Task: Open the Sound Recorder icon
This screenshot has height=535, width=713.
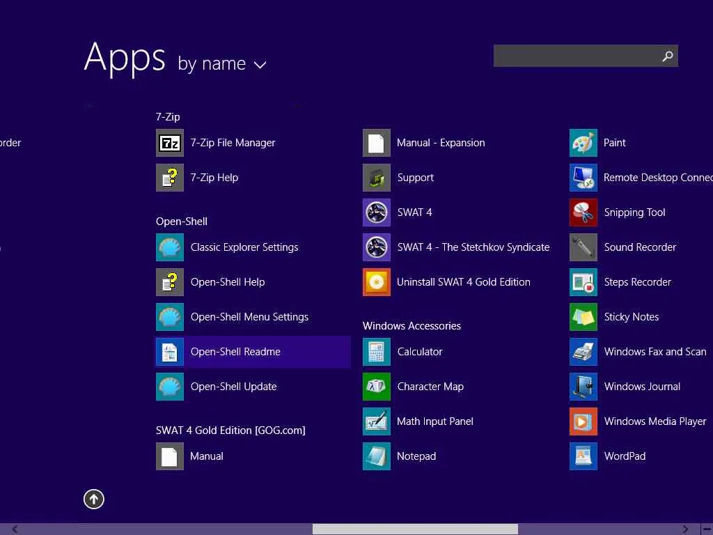Action: pyautogui.click(x=583, y=247)
